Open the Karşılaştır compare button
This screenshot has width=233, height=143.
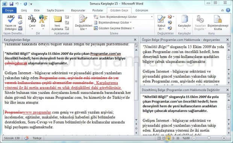(x=184, y=22)
